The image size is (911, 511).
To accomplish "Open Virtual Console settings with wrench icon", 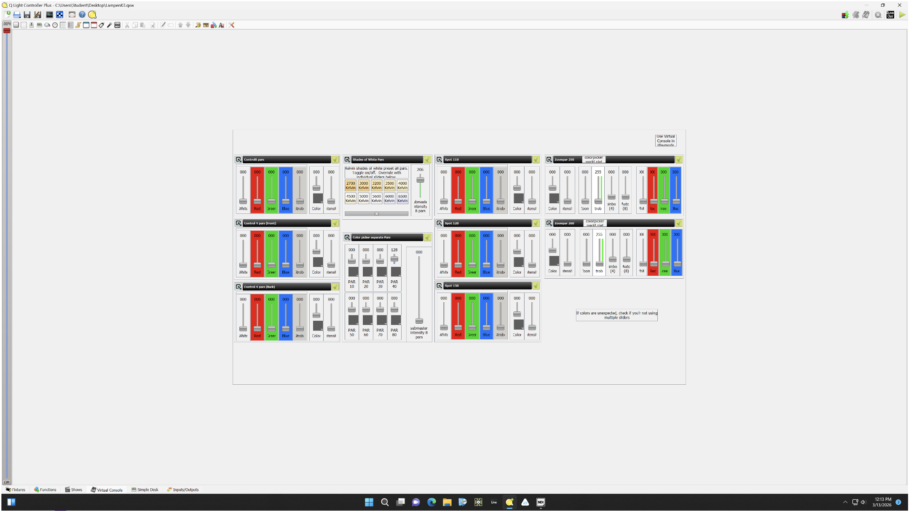I will [232, 25].
